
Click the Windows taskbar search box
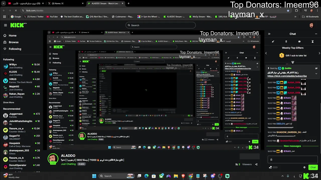click(117, 176)
